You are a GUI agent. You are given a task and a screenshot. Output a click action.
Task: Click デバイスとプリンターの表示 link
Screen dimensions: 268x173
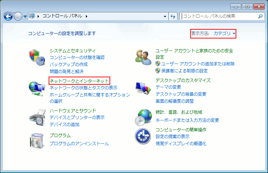[77, 118]
